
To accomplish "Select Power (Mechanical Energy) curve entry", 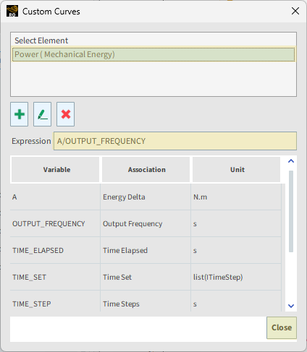I will coord(153,54).
